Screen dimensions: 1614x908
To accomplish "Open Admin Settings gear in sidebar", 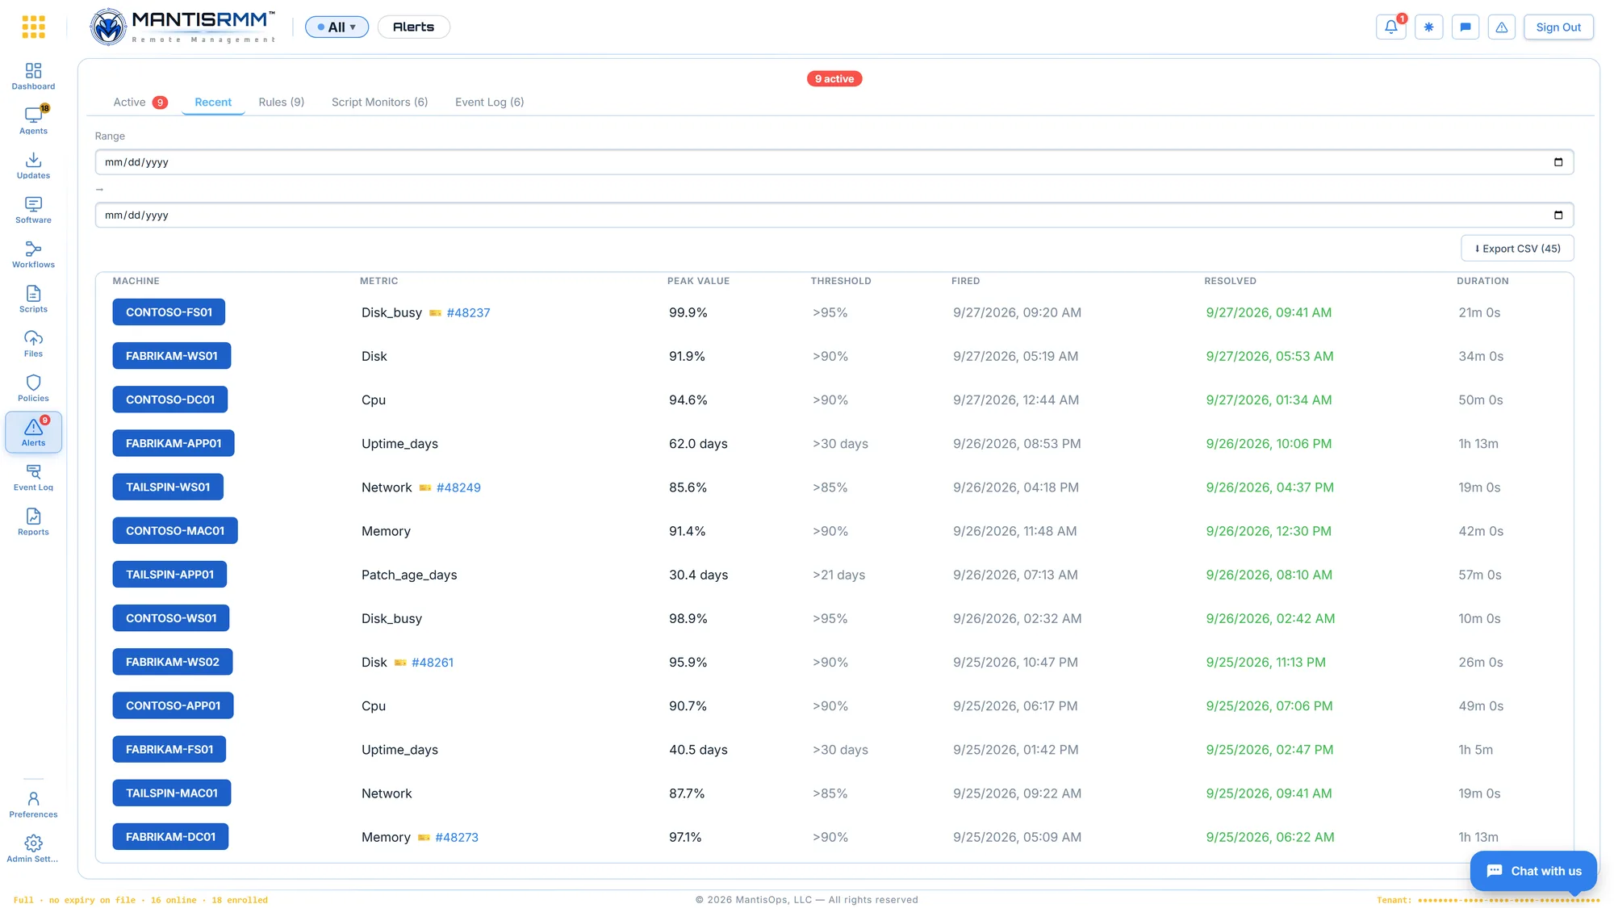I will [33, 849].
